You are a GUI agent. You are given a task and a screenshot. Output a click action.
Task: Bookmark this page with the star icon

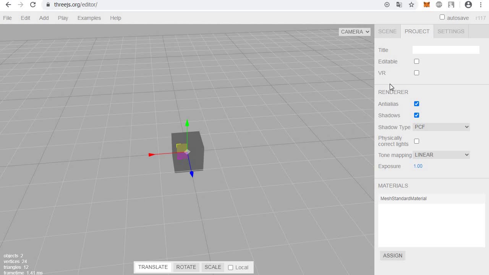(x=411, y=5)
